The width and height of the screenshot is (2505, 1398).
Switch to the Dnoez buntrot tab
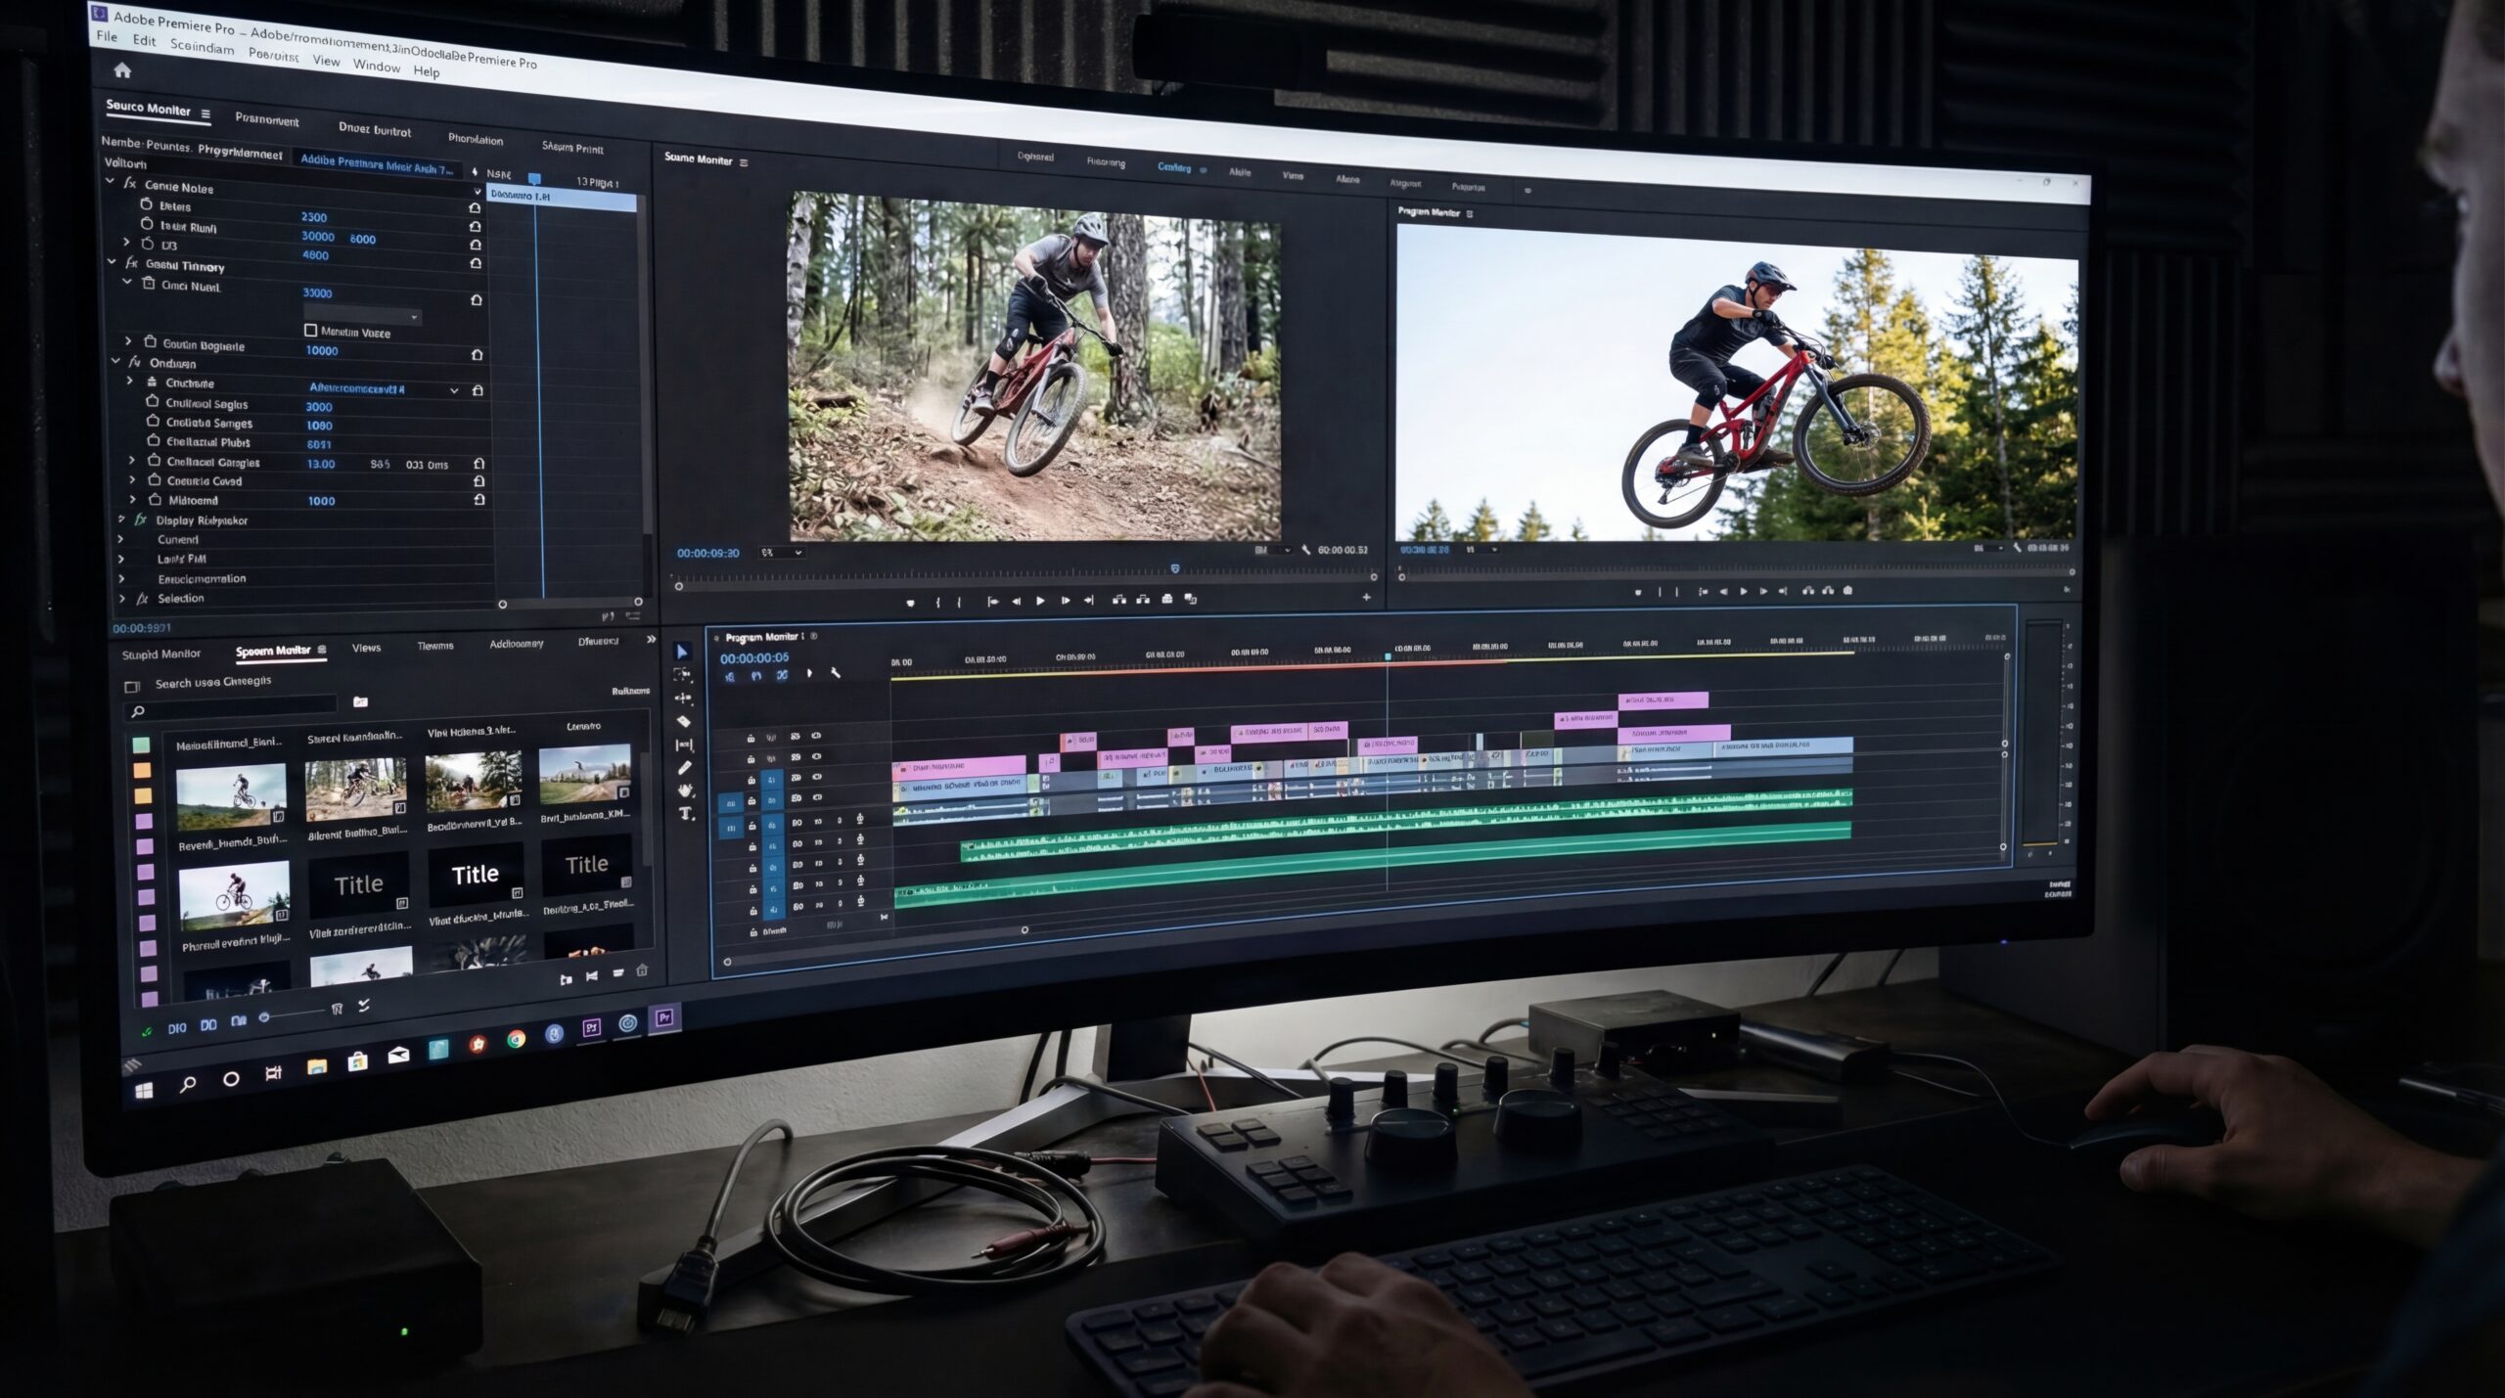(x=375, y=129)
